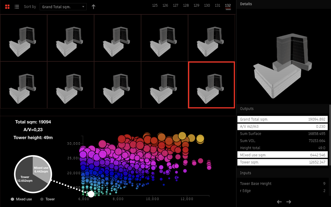Toggle the Tower sqm. output row
Screen dimensions: 331x207
pos(282,162)
